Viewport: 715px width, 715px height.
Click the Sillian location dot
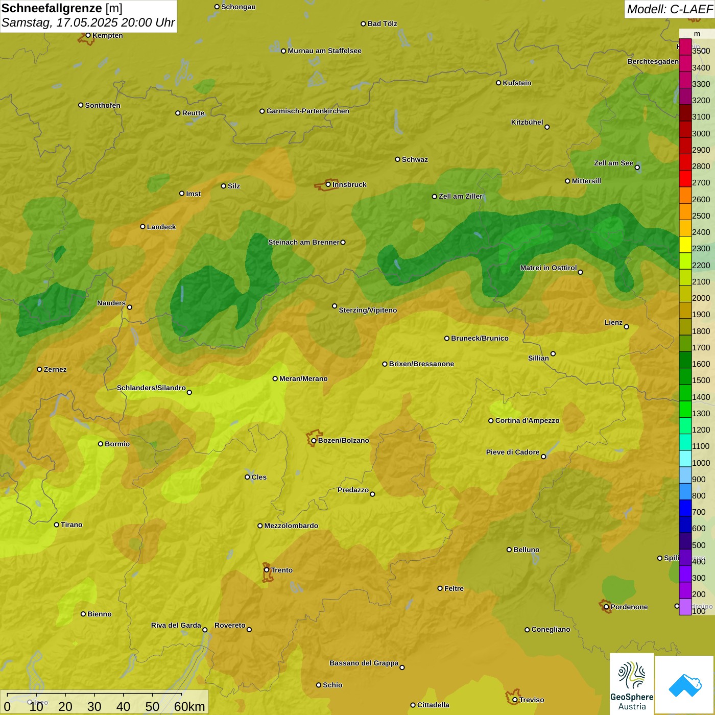click(x=553, y=353)
